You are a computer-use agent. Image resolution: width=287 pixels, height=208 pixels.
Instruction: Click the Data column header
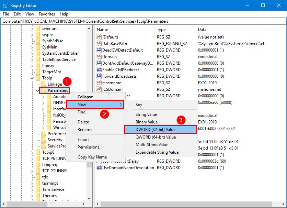pos(202,30)
